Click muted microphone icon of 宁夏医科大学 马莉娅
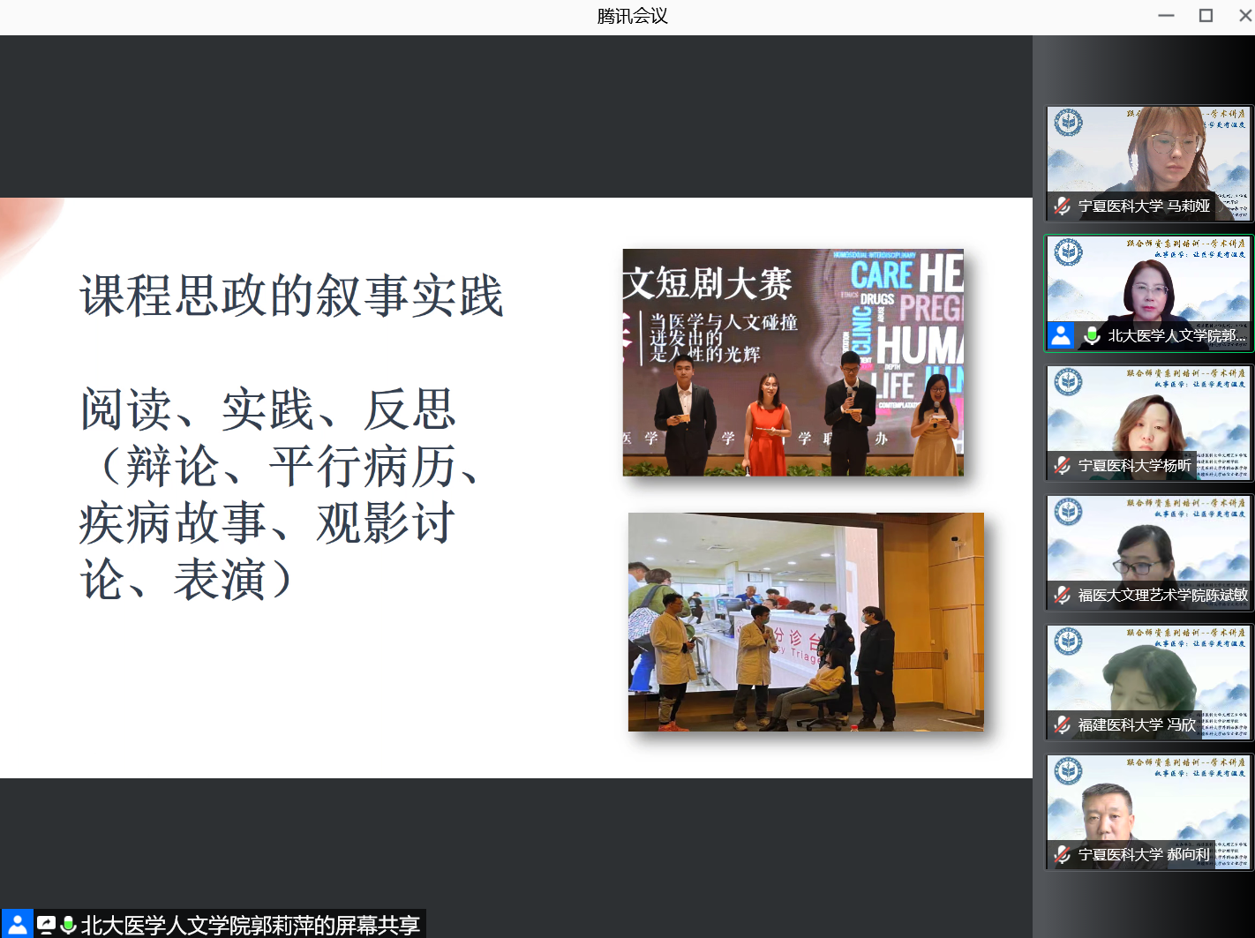The image size is (1255, 938). coord(1063,206)
